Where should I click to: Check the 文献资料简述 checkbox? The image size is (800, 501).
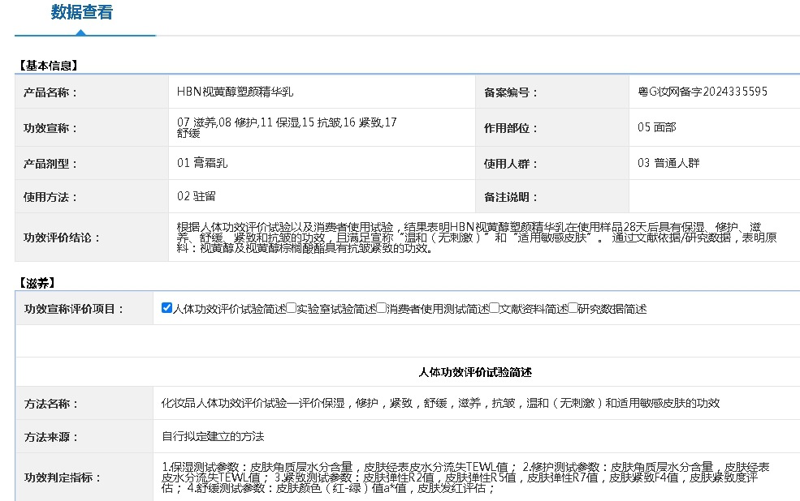495,307
